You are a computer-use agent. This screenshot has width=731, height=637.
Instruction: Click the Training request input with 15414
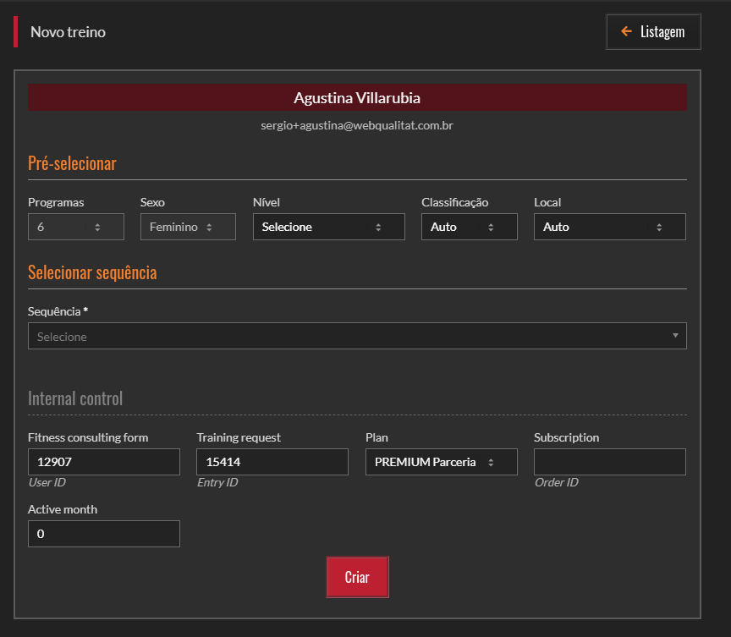272,463
